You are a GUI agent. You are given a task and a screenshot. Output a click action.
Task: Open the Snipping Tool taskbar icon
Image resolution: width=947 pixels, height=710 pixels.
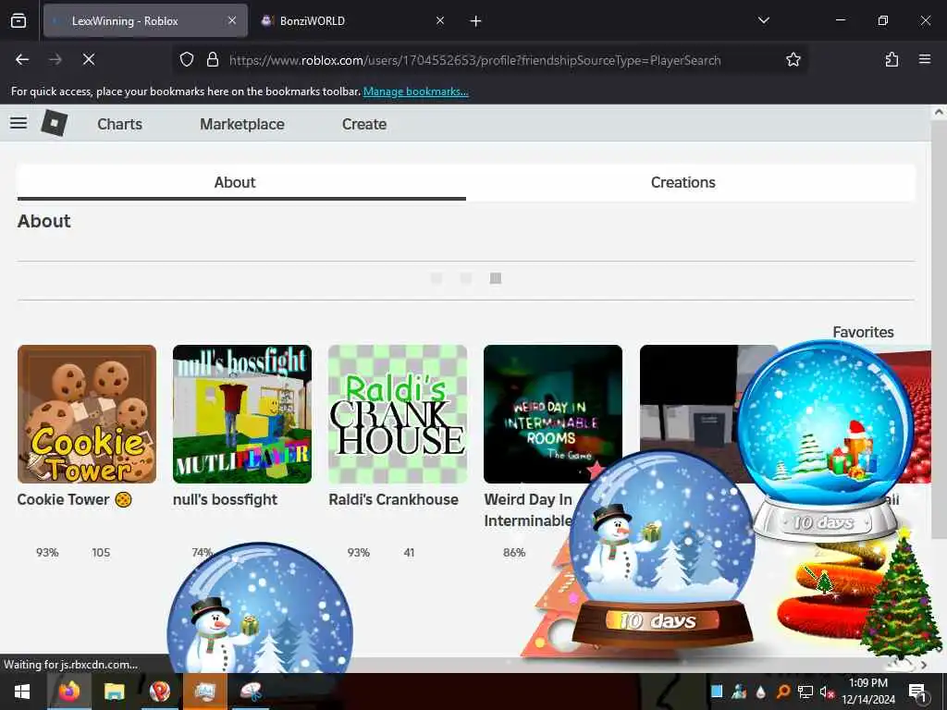[x=250, y=692]
